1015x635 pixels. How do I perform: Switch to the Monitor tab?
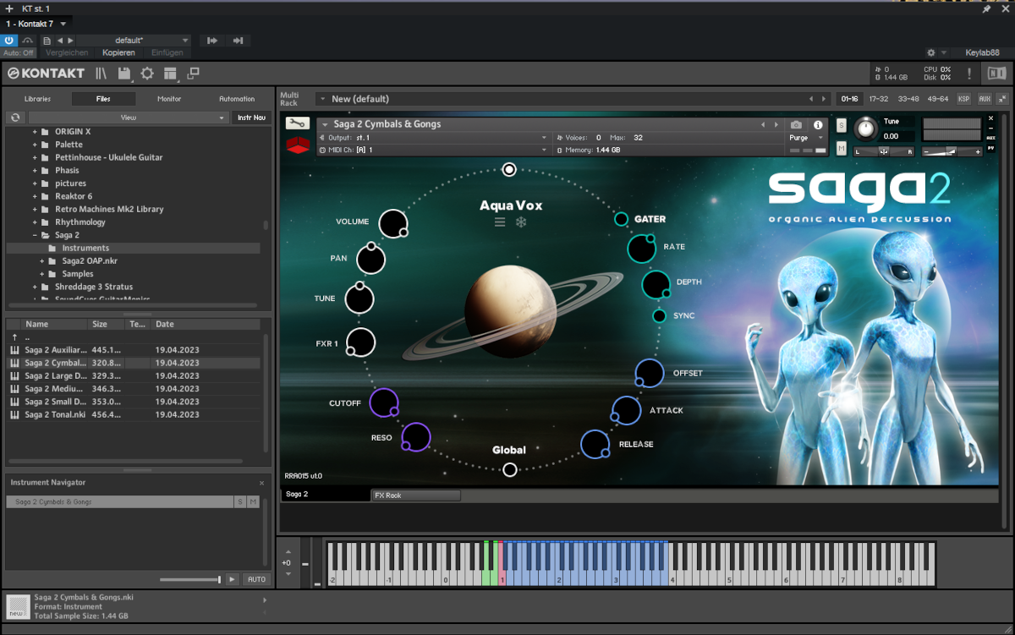click(169, 99)
